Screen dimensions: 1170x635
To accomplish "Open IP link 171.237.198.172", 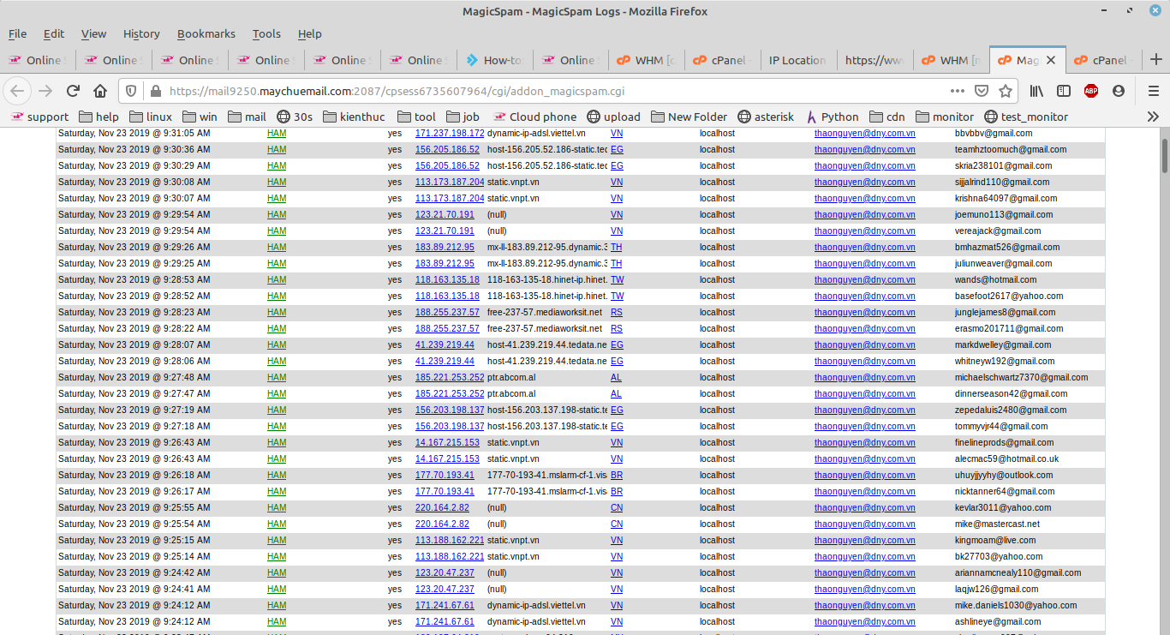I will [x=450, y=133].
